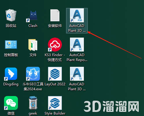Click the geek label text

click(33, 114)
